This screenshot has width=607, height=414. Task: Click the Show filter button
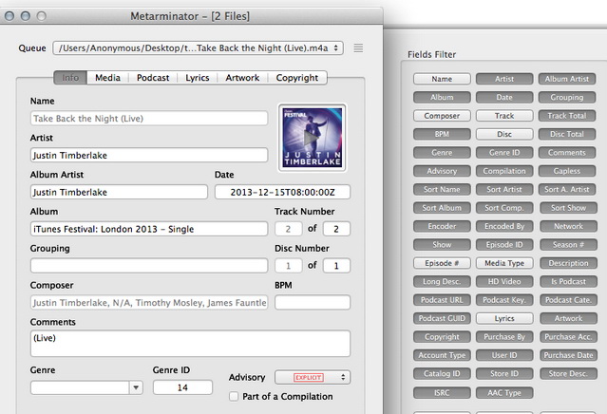coord(442,245)
